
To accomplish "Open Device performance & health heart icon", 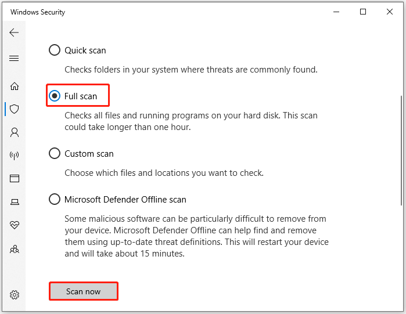I will coord(15,225).
